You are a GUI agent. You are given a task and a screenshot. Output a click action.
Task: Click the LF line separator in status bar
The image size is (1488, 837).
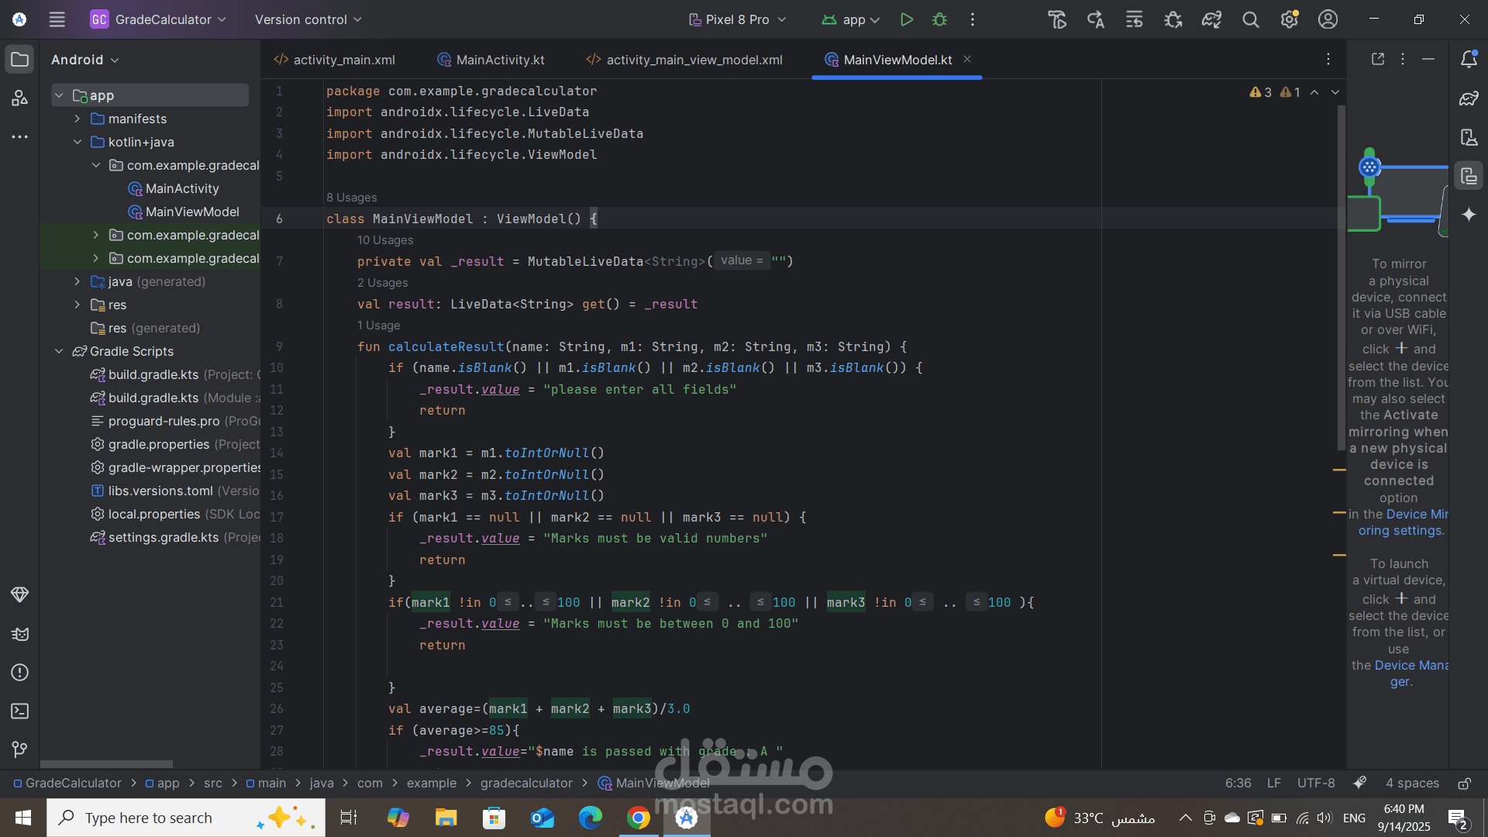click(1274, 784)
